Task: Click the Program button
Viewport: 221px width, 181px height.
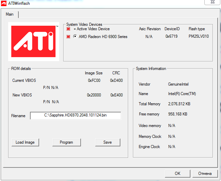Action: click(x=66, y=142)
